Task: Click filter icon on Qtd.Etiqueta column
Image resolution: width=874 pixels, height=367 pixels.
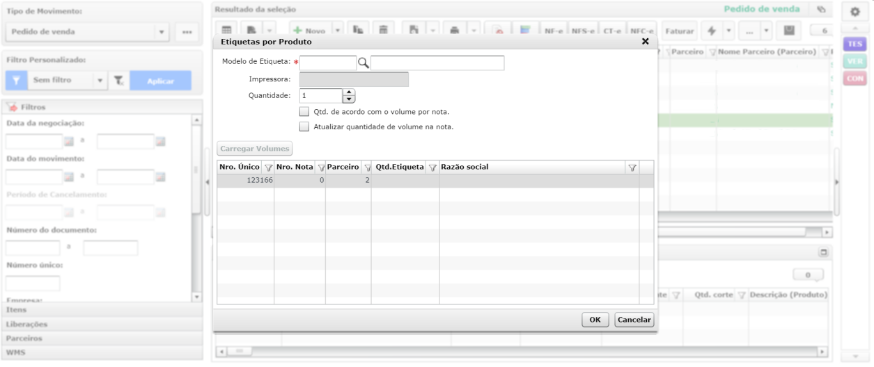Action: [x=432, y=168]
